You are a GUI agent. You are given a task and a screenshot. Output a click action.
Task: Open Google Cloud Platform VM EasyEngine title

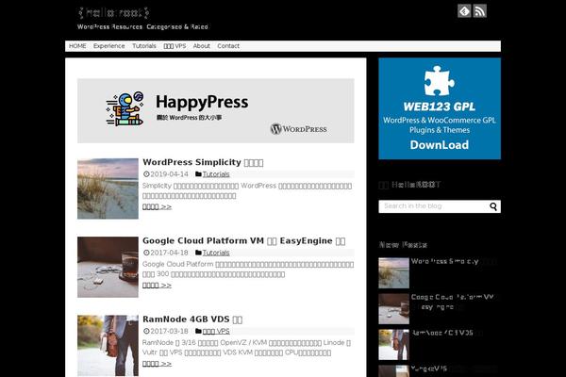click(x=244, y=240)
